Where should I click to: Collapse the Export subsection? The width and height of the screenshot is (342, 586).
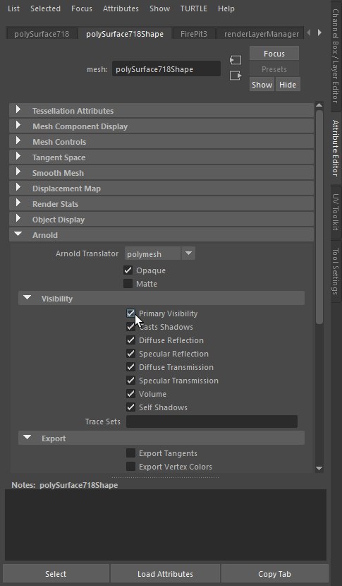click(161, 438)
